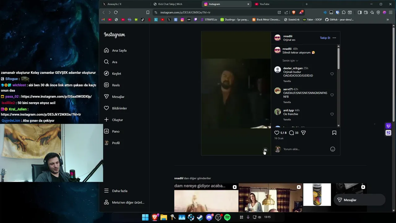Click the Takip Et follow button
Viewport: 396px width, 223px height.
coord(325,38)
